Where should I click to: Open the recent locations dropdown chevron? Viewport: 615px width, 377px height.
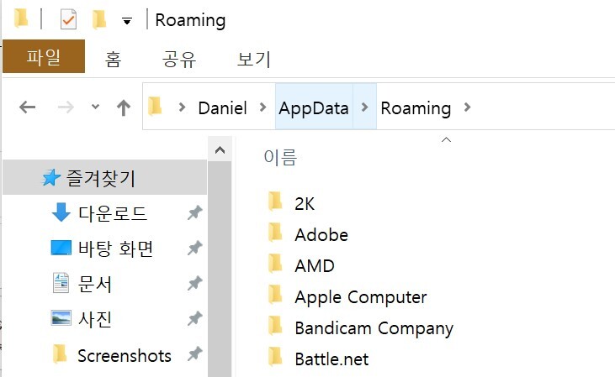click(x=95, y=106)
